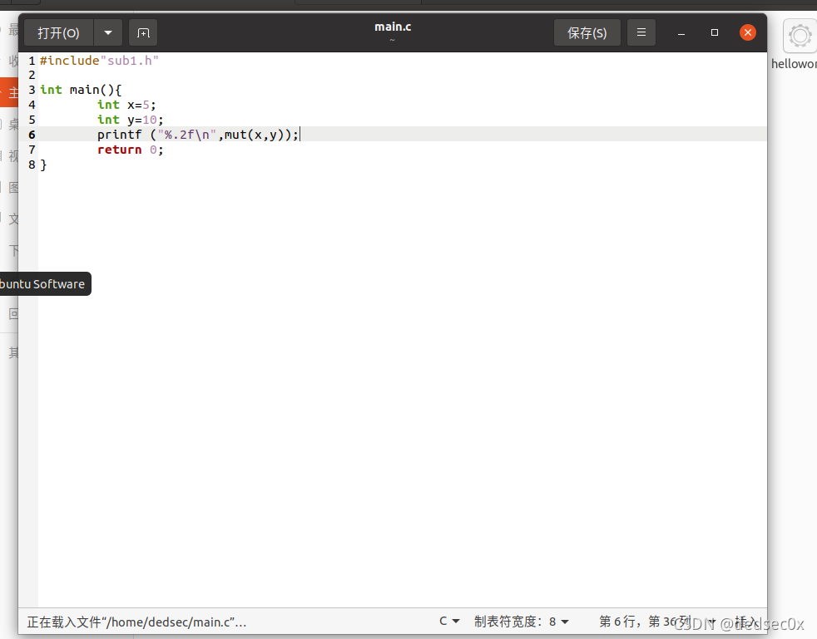This screenshot has width=817, height=639.
Task: Open the hamburger menu
Action: click(x=641, y=32)
